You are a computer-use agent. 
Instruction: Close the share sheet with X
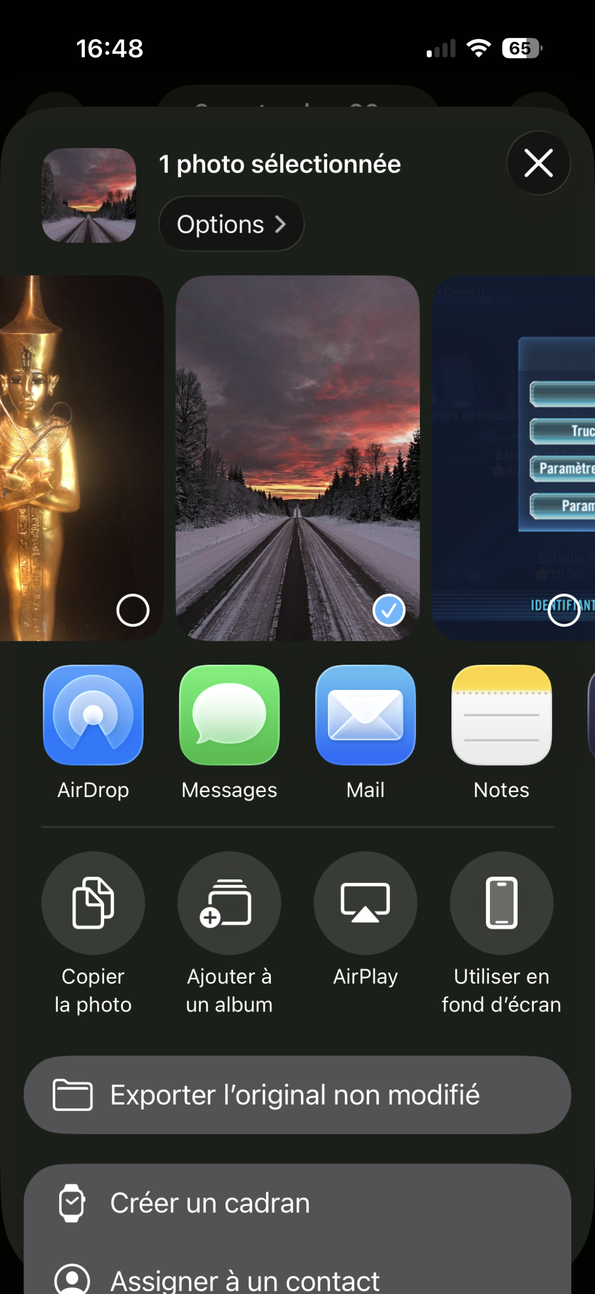538,163
